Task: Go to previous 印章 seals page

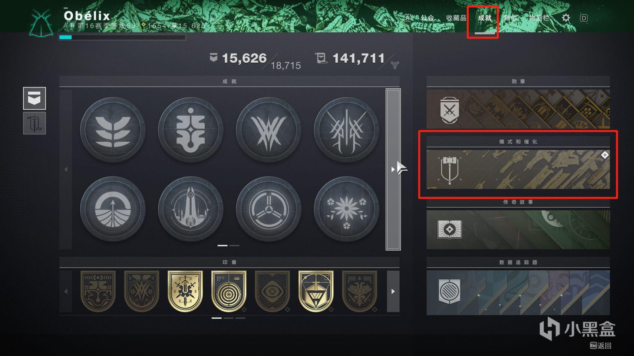Action: 66,292
